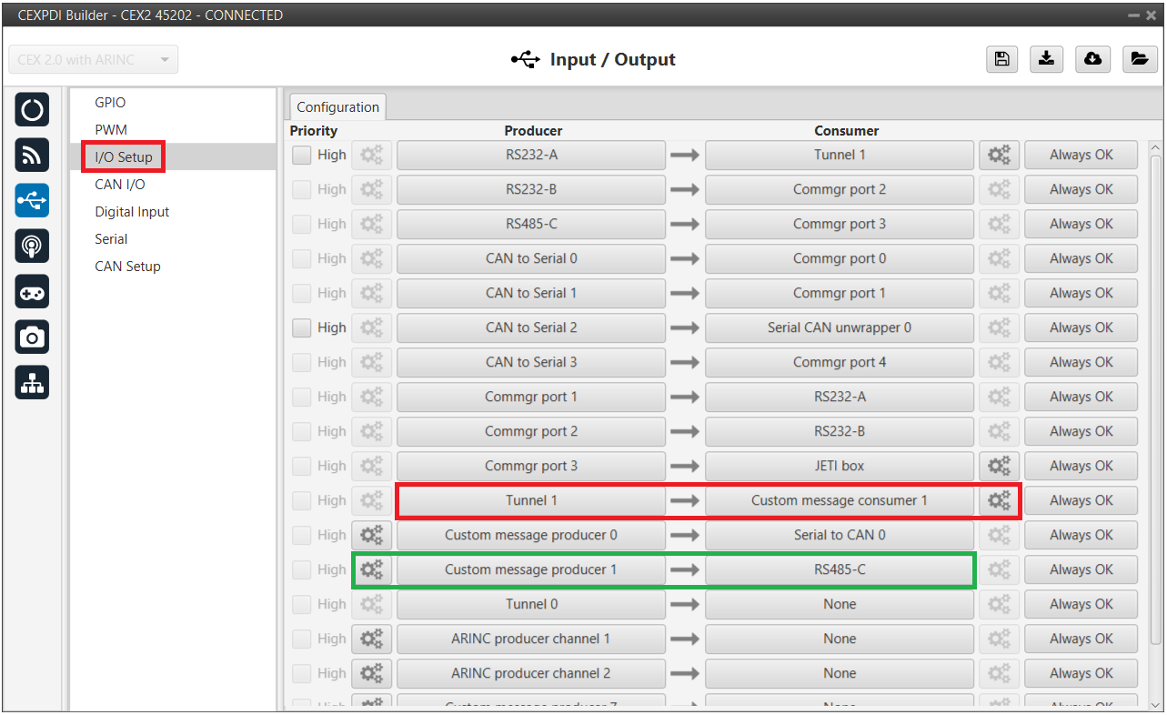
Task: Open the CEX 2.0 with ARINC dropdown
Action: tap(94, 60)
